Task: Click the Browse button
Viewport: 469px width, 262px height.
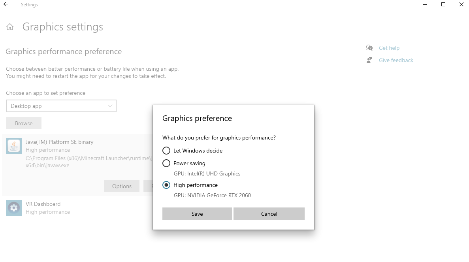Action: (x=24, y=123)
